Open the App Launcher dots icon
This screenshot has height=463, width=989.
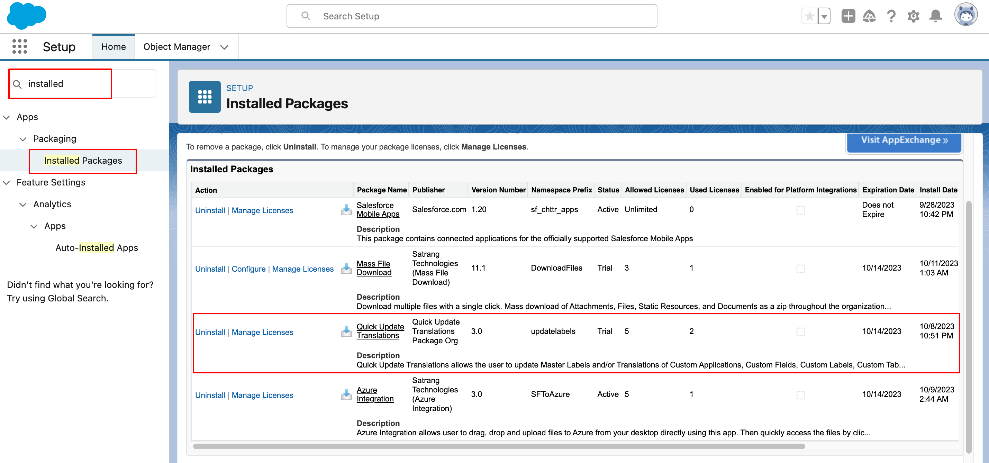pyautogui.click(x=20, y=46)
